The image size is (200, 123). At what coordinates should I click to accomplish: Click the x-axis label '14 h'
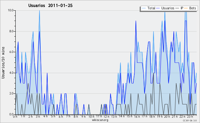[122, 116]
